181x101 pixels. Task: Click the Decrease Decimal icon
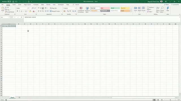[75, 11]
